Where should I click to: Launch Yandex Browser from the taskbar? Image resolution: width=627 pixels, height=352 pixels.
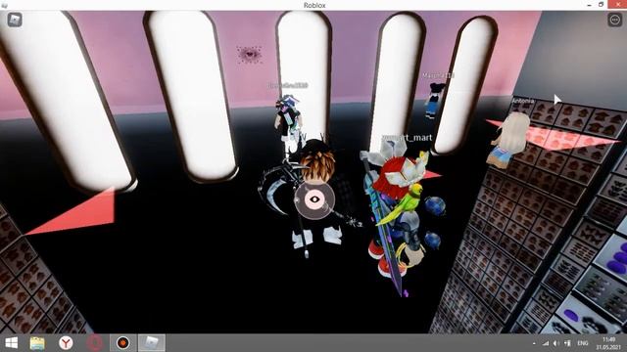click(x=66, y=343)
